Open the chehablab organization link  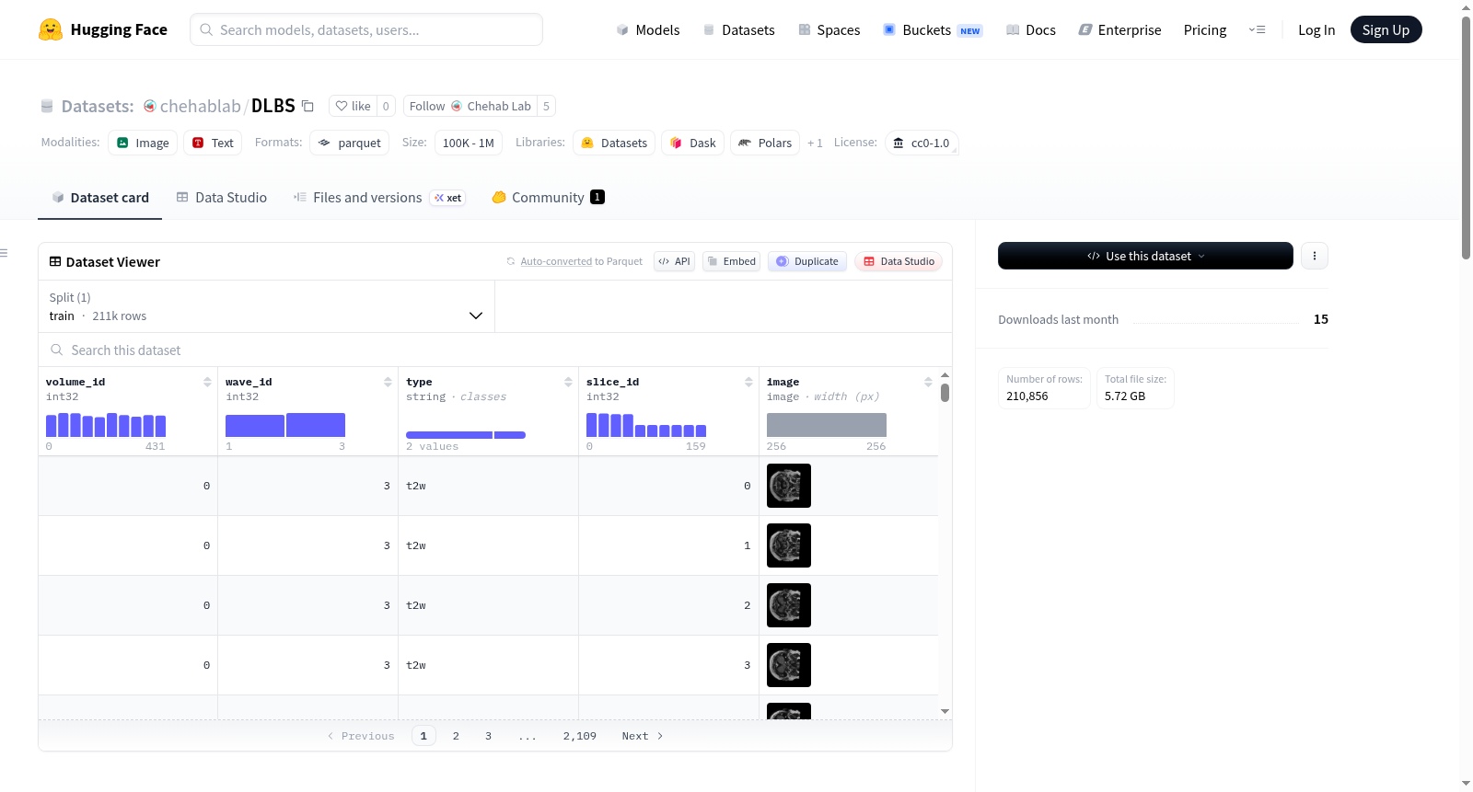pos(200,106)
